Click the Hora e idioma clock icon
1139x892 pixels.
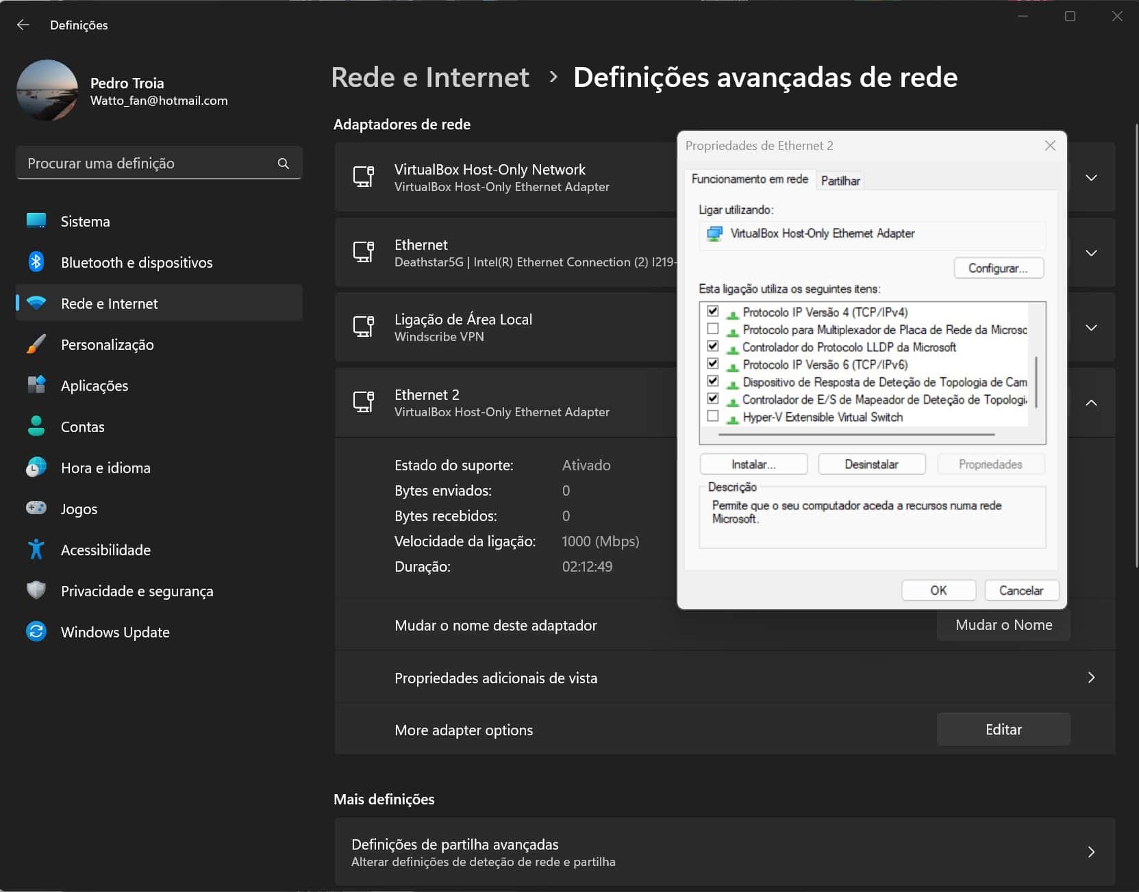[36, 468]
